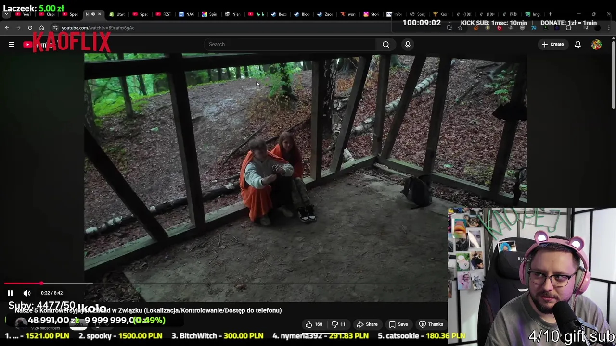Focus the YouTube Search field

pos(290,44)
